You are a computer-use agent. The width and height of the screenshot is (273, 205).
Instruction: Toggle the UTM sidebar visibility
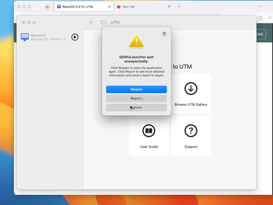[x=103, y=22]
